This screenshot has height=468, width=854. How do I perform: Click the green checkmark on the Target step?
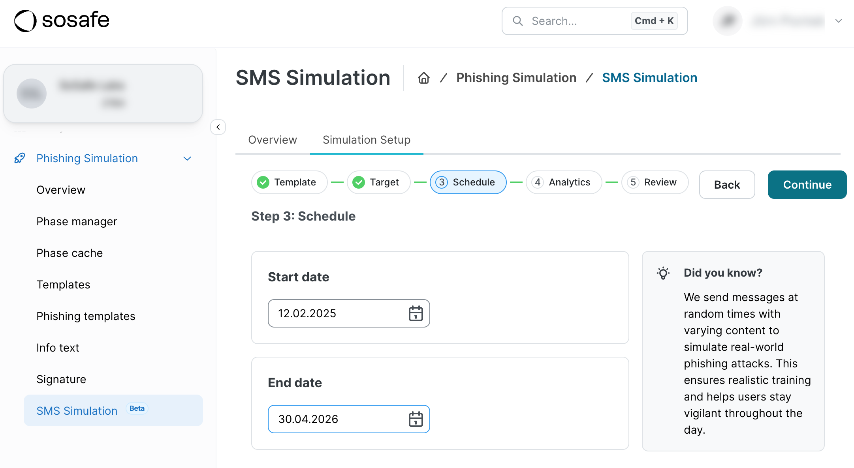(358, 182)
